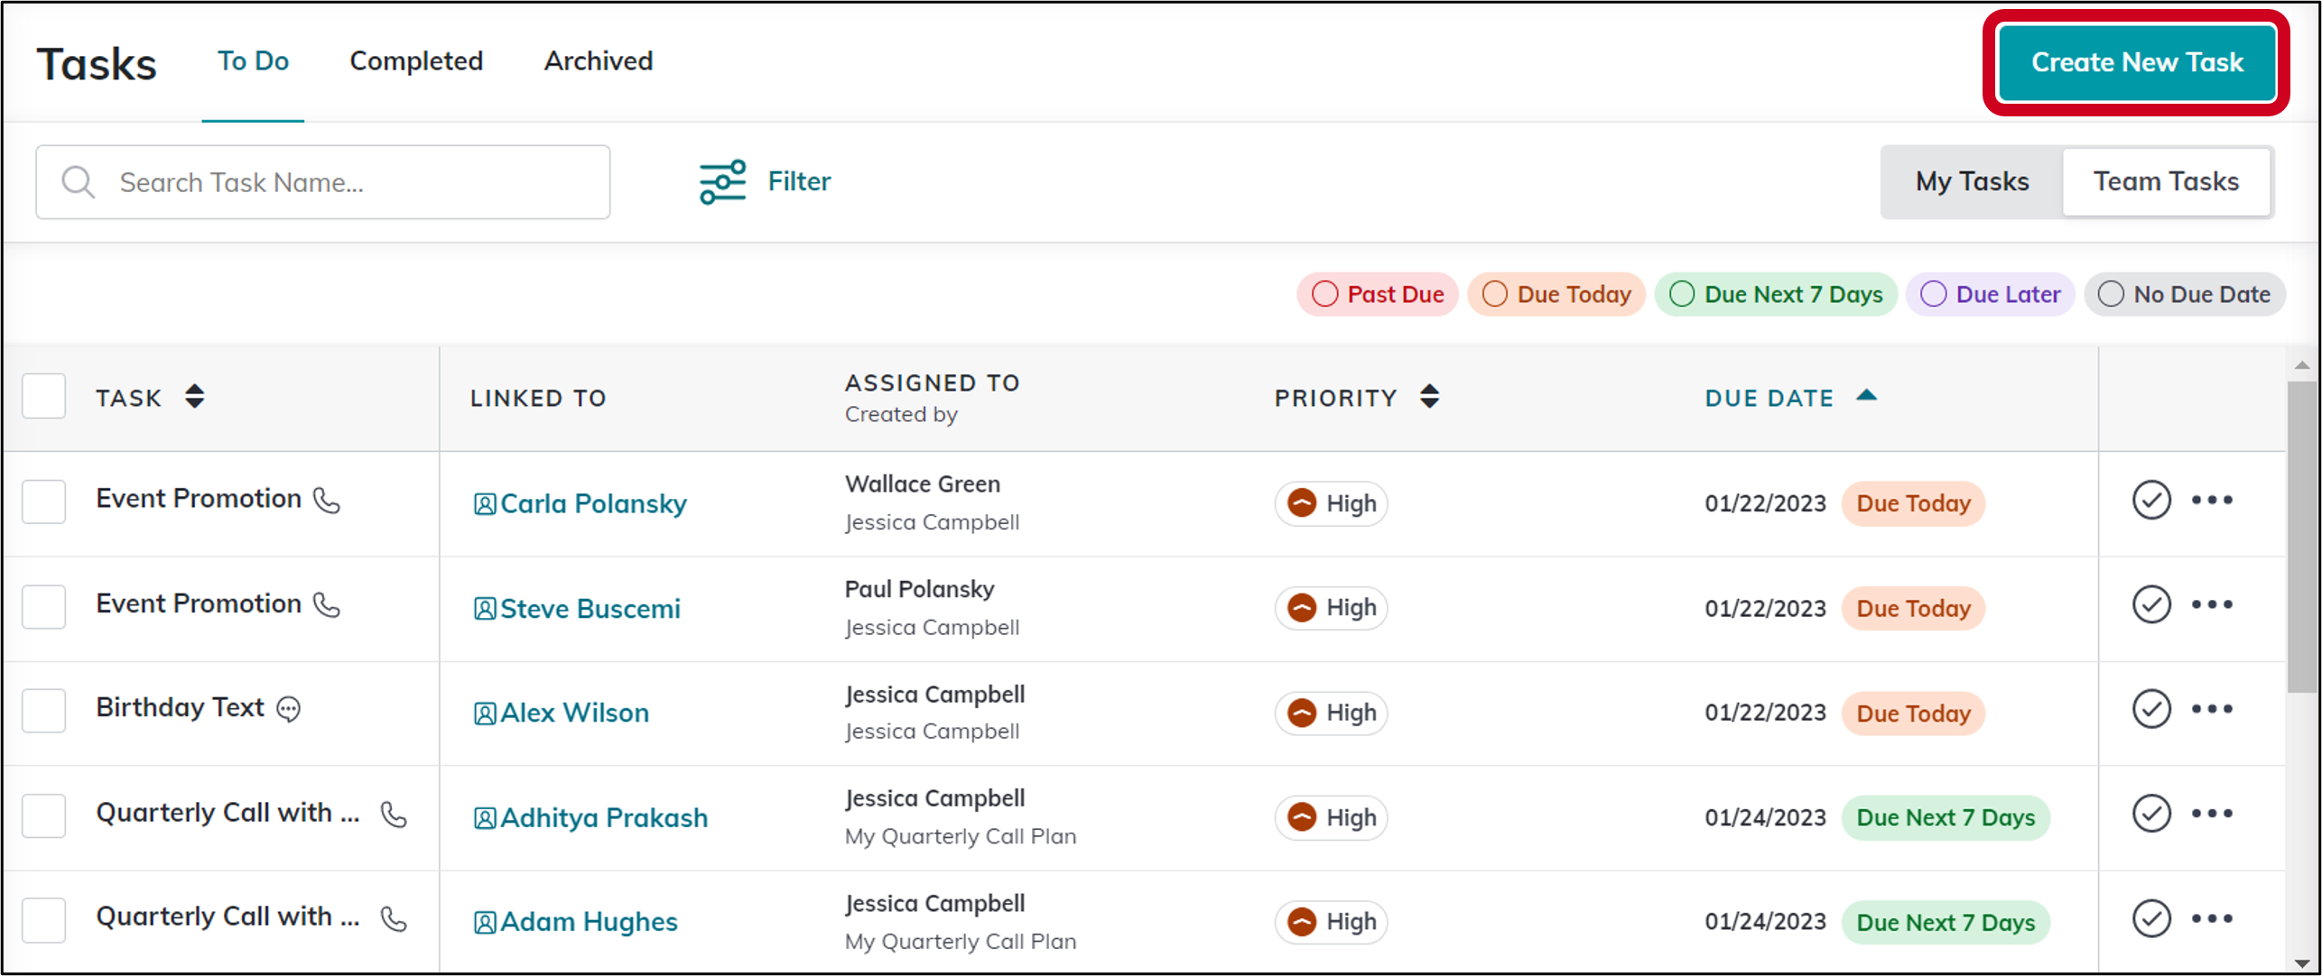Click the search magnifier icon

point(78,181)
